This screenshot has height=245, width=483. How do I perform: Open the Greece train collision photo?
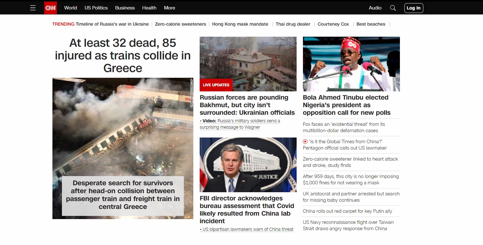click(x=123, y=126)
